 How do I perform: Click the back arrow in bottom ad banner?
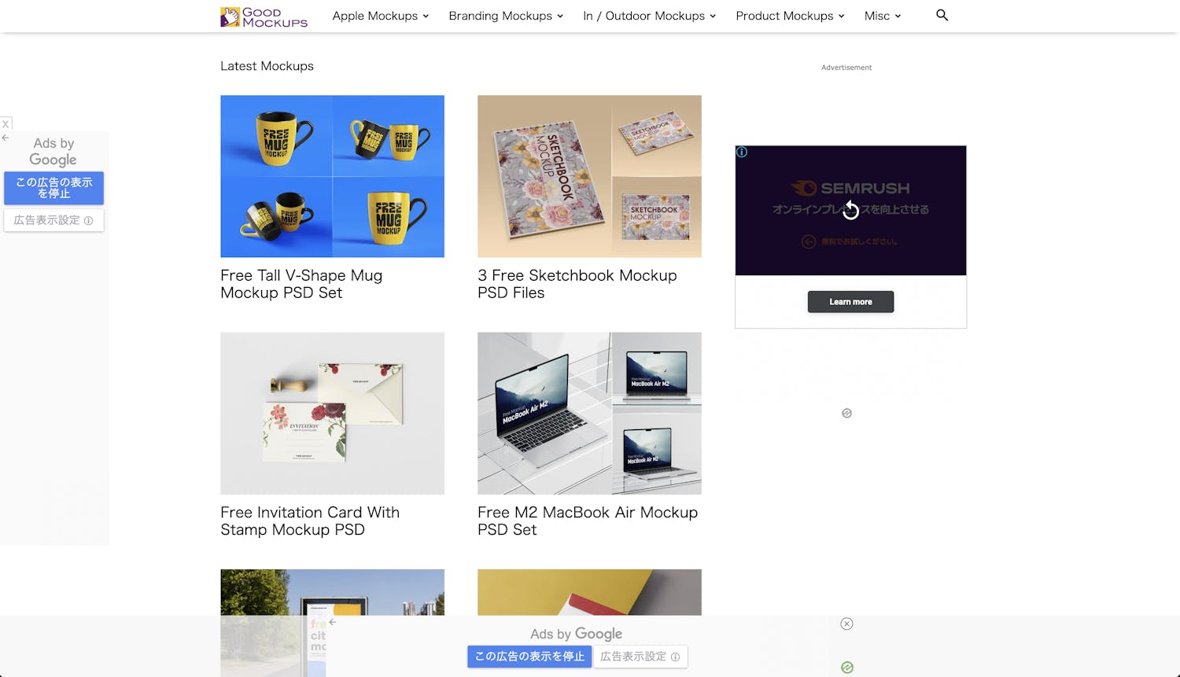coord(333,622)
